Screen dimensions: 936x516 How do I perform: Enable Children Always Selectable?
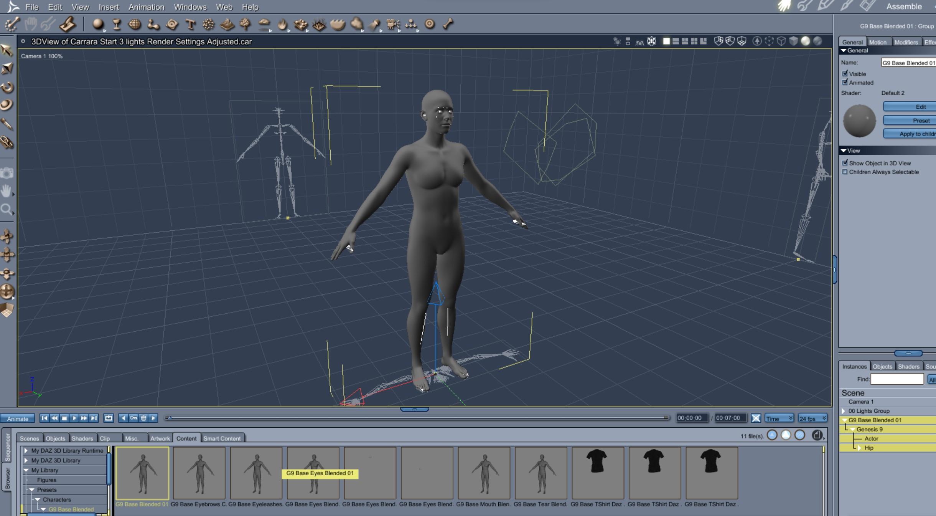pyautogui.click(x=845, y=172)
